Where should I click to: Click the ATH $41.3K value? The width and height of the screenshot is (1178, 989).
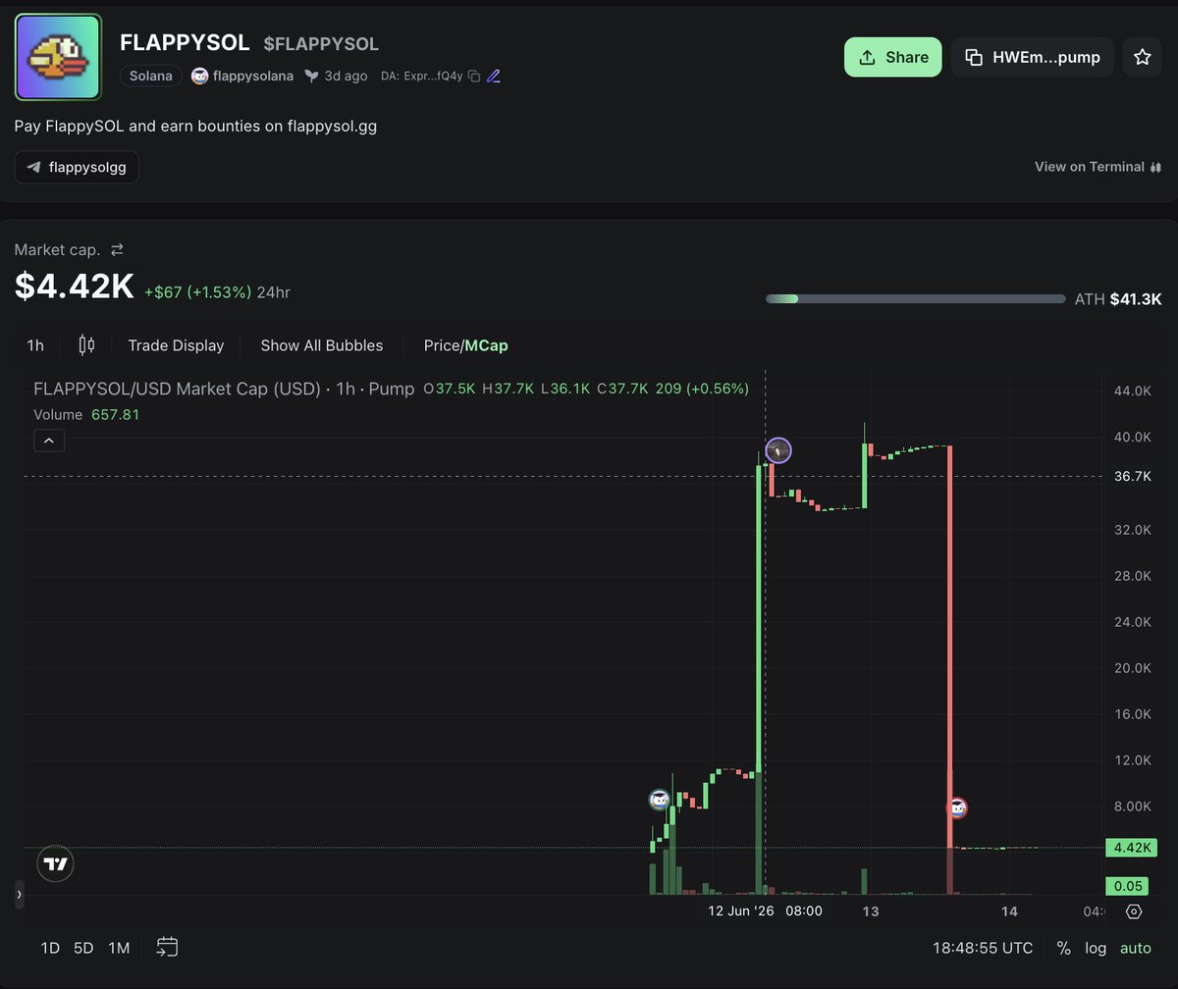click(1136, 299)
